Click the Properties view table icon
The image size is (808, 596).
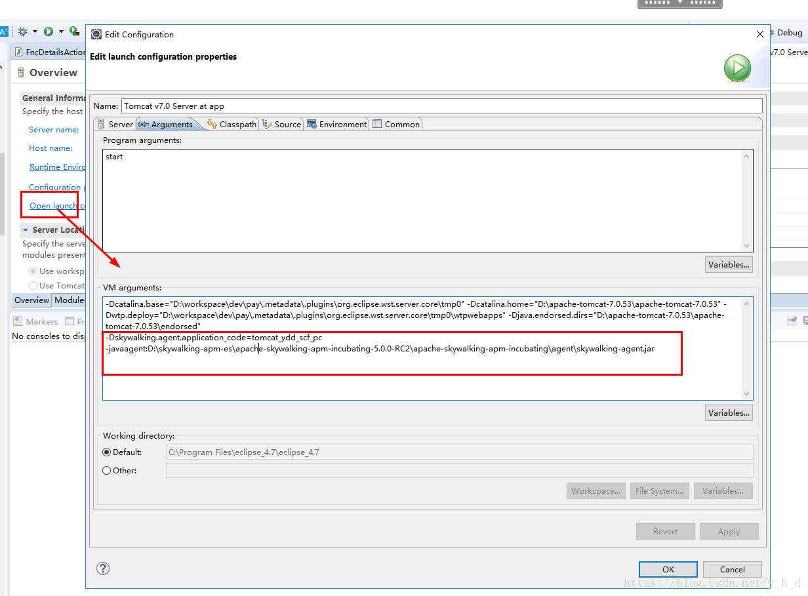[70, 321]
